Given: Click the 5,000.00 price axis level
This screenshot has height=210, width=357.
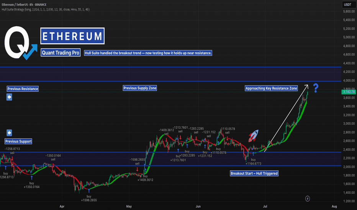Looking at the screenshot, I should click(349, 37).
